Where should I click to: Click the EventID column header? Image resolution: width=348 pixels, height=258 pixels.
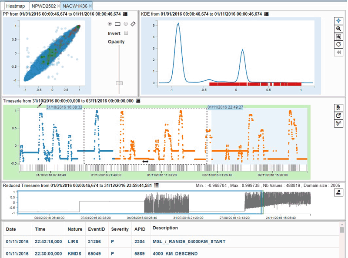coord(97,229)
